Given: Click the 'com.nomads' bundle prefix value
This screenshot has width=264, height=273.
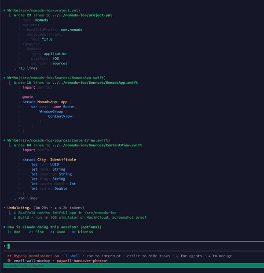Looking at the screenshot, I should coord(72,30).
